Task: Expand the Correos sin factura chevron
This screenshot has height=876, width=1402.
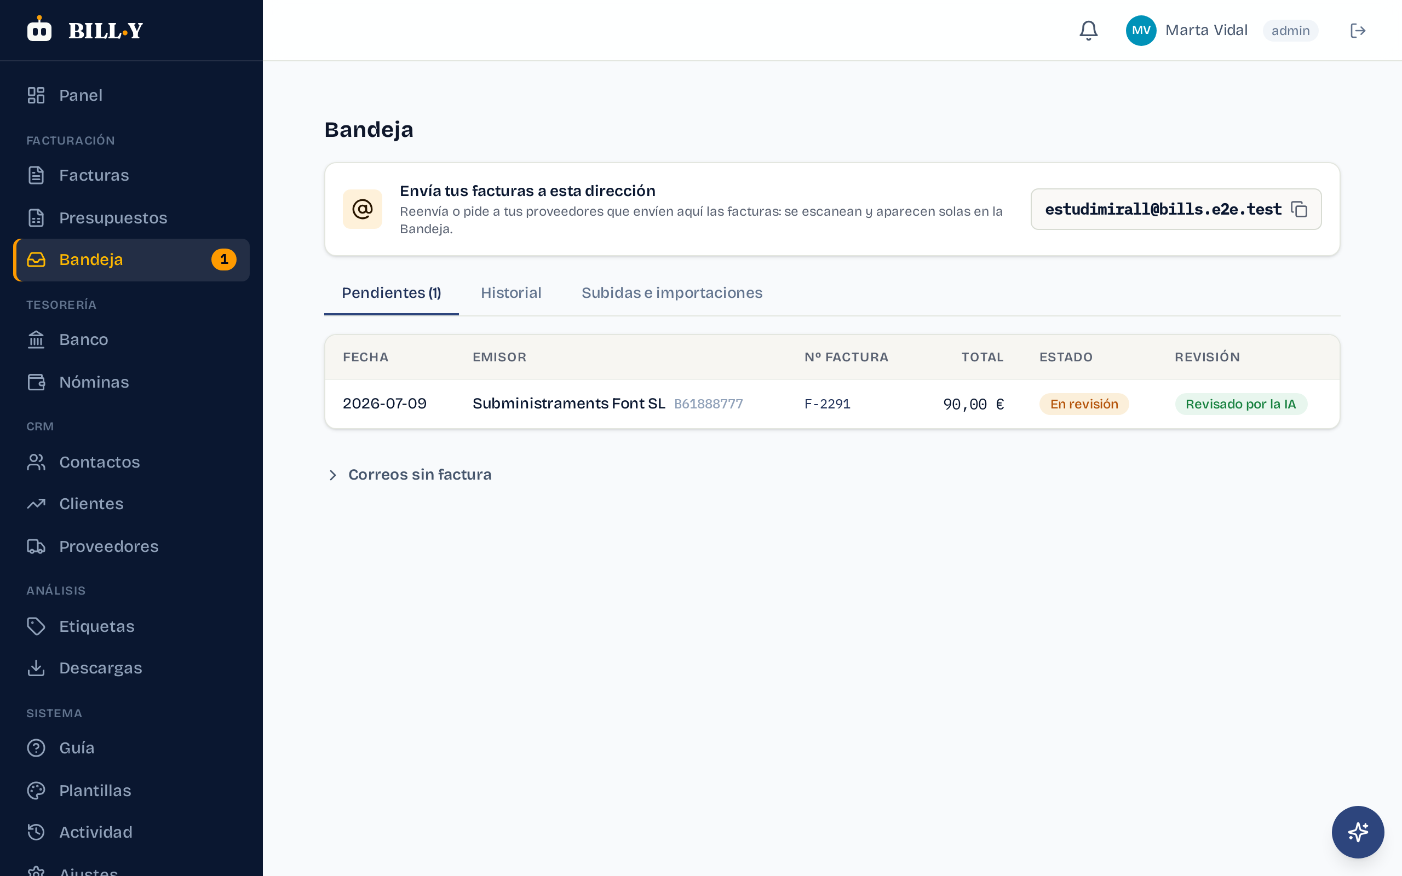Action: 332,475
